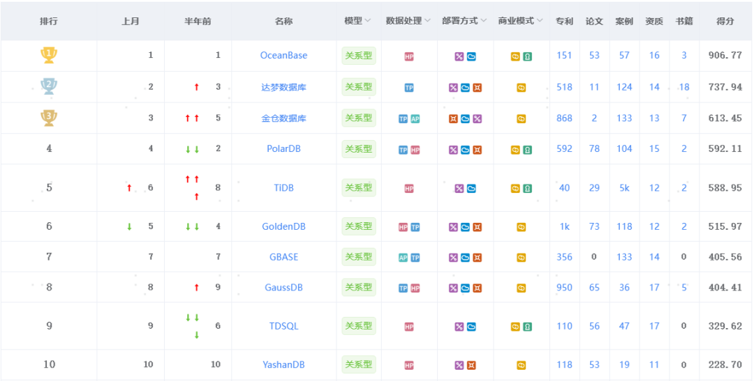The width and height of the screenshot is (754, 381).
Task: Click the TP icon in 达梦数据库 row
Action: [x=408, y=88]
